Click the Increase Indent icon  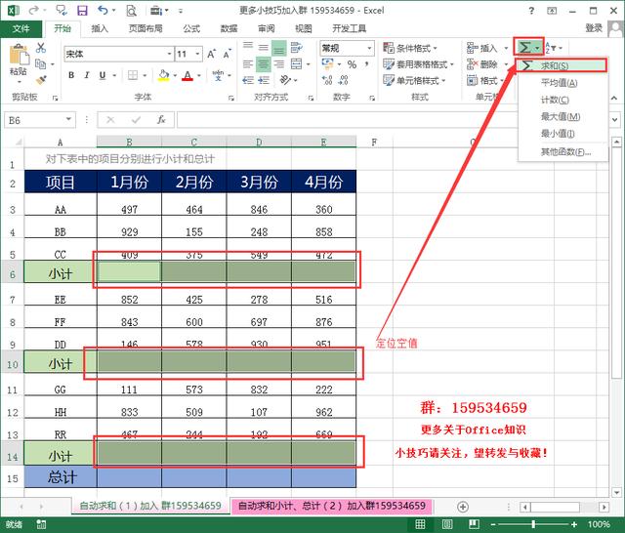[264, 80]
